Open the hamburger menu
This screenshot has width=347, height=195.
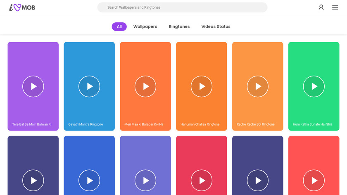(x=335, y=7)
